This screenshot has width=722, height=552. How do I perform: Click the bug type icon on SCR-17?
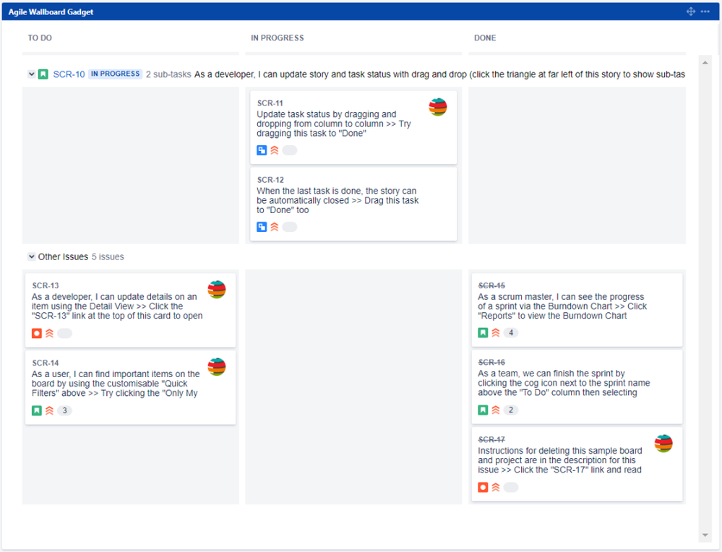tap(483, 487)
